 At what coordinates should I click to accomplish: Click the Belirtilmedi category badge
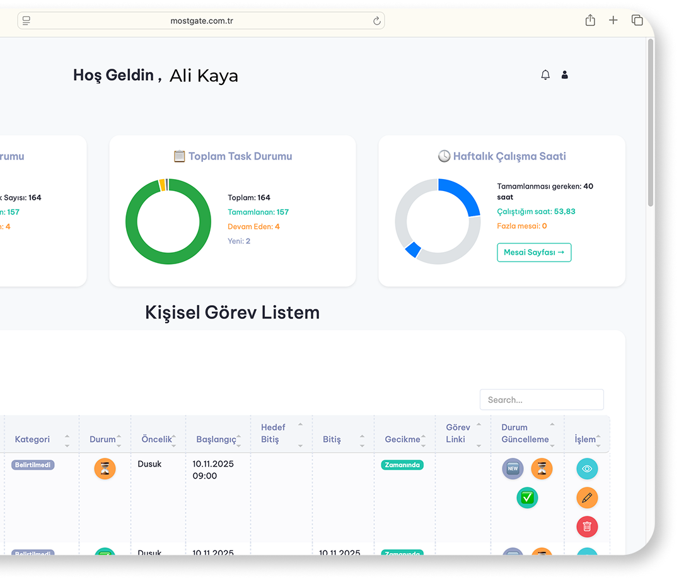[33, 465]
